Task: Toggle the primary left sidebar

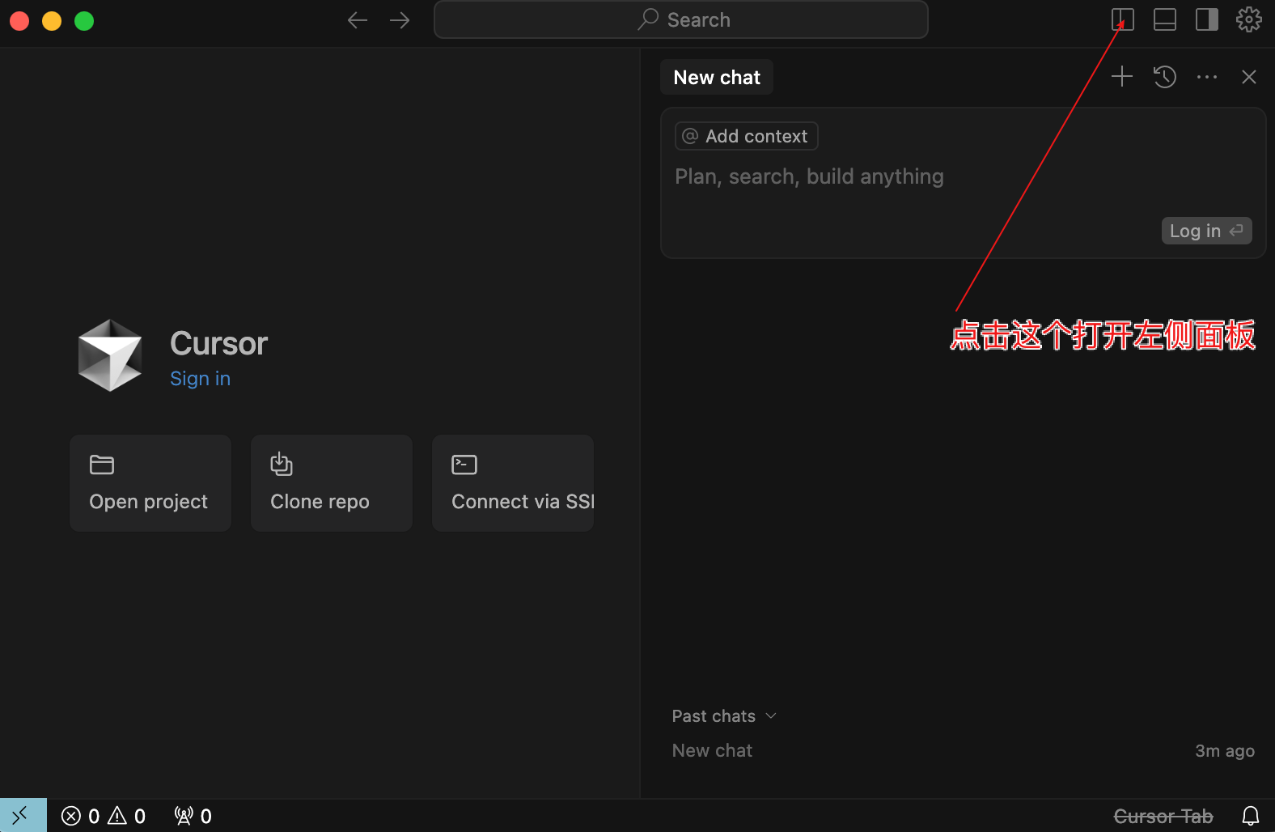Action: coord(1123,19)
